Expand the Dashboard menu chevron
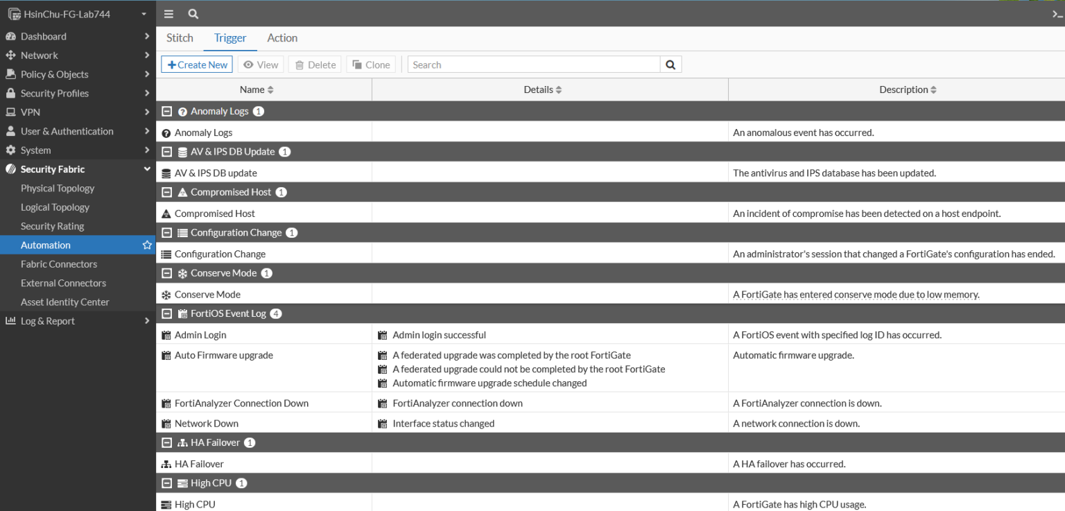Image resolution: width=1065 pixels, height=511 pixels. pos(147,36)
